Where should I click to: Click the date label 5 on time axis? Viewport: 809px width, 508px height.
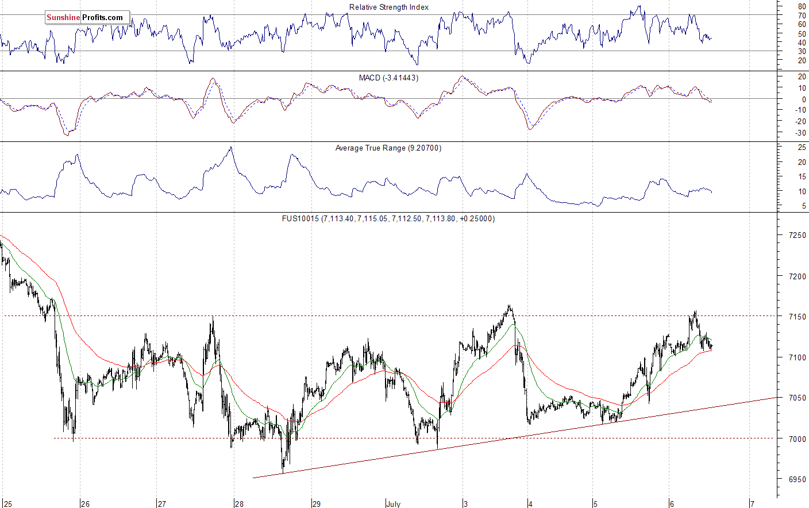[x=596, y=504]
